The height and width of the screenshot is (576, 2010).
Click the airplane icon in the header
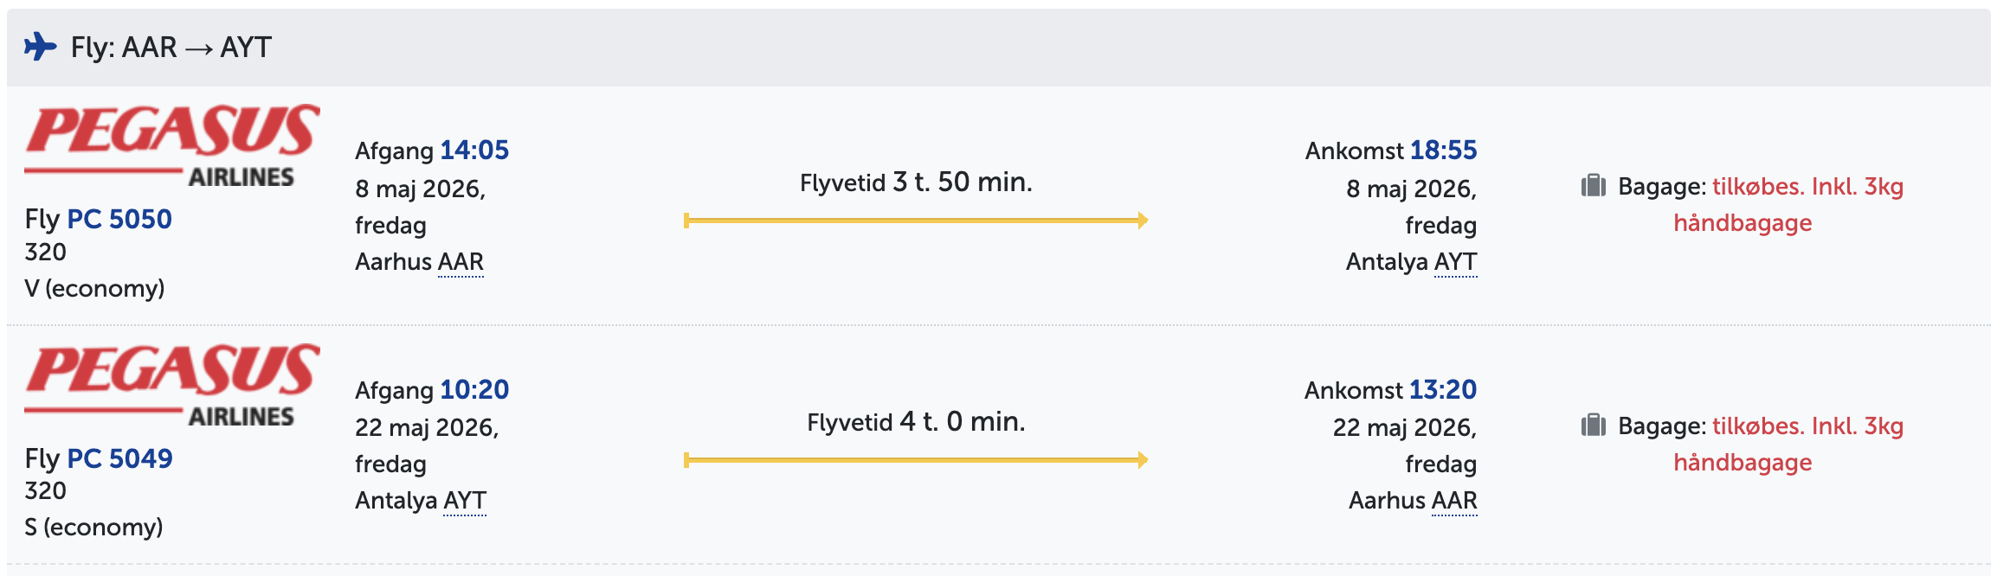tap(40, 47)
